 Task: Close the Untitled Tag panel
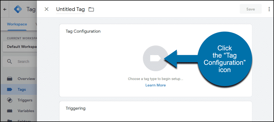tap(47, 9)
